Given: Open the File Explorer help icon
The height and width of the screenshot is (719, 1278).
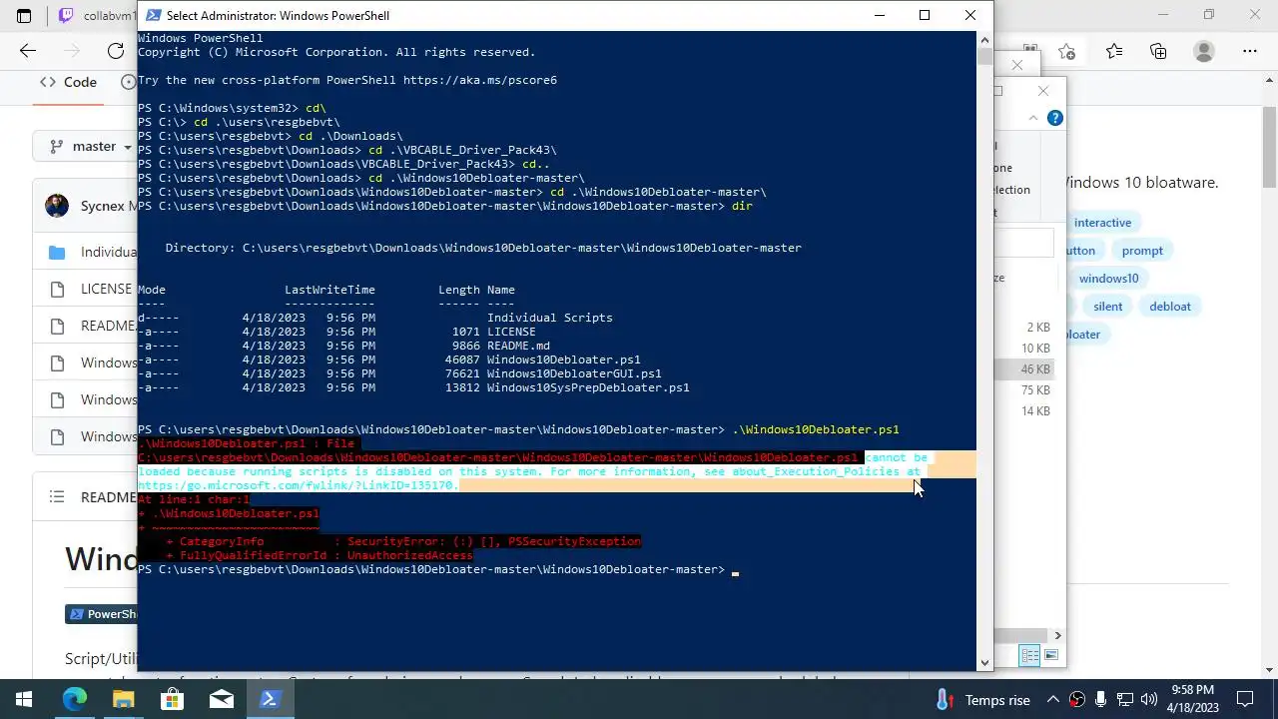Looking at the screenshot, I should (1054, 118).
